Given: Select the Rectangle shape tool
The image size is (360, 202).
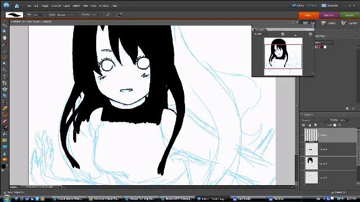Looking at the screenshot, I should click(x=4, y=147).
